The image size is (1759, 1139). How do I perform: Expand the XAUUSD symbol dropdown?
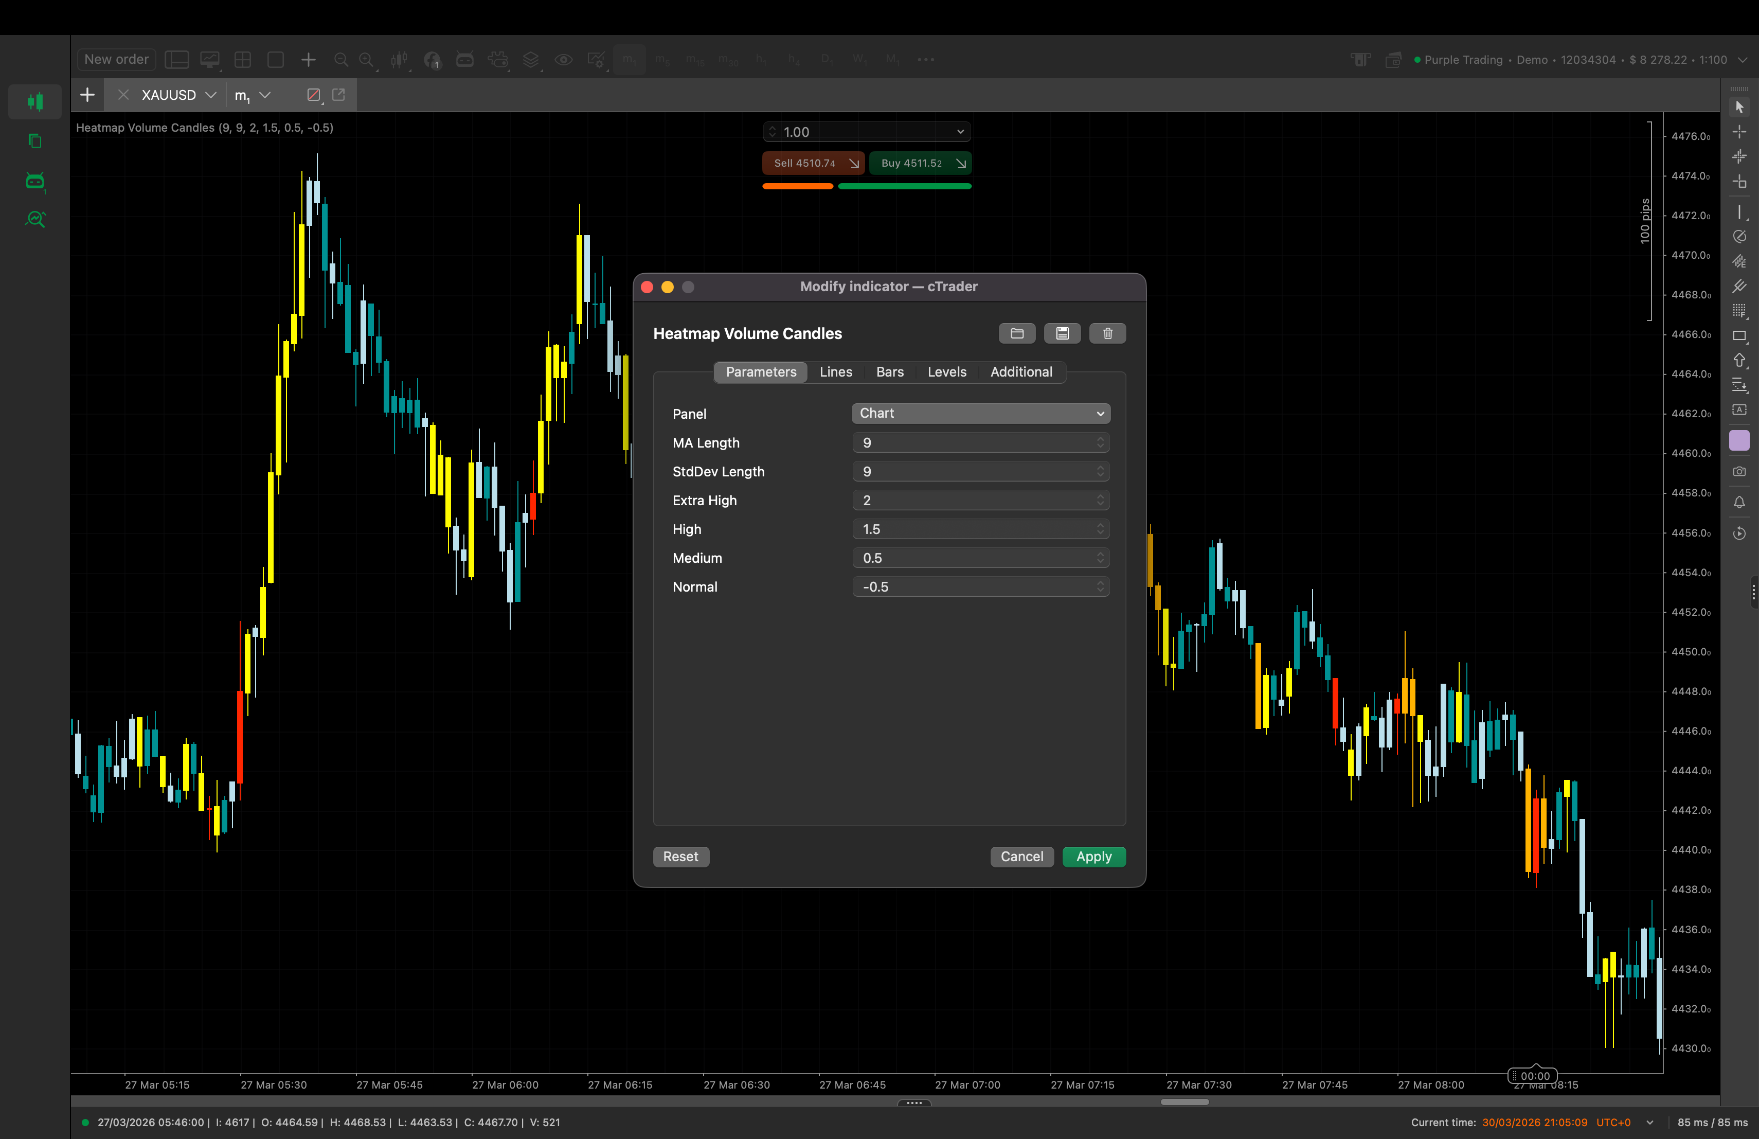(211, 95)
